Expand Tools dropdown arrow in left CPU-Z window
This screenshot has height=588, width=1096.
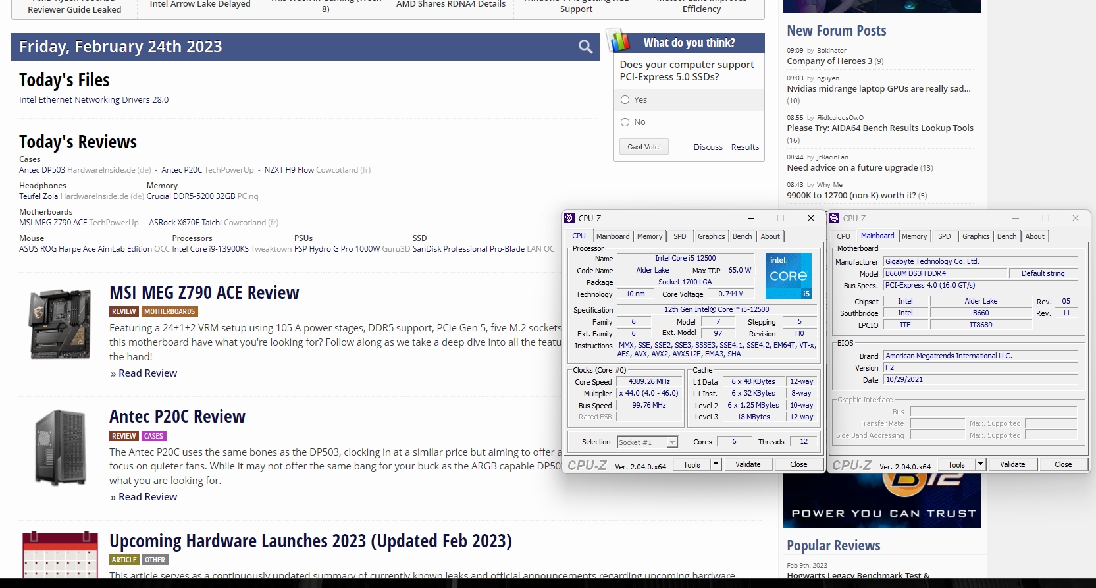(716, 464)
